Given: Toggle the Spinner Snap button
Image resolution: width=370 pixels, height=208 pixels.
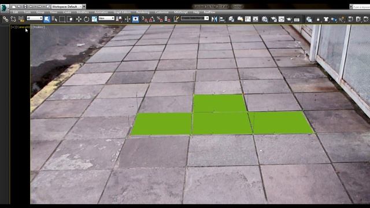Looking at the screenshot, I should 168,19.
